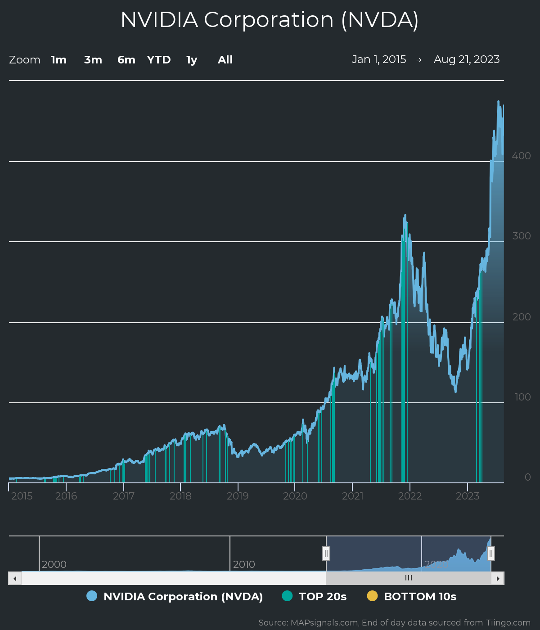540x630 pixels.
Task: Click the 2018 x-axis label
Action: [180, 496]
